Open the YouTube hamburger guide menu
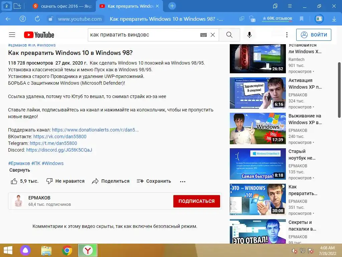The image size is (342, 257). (x=12, y=35)
